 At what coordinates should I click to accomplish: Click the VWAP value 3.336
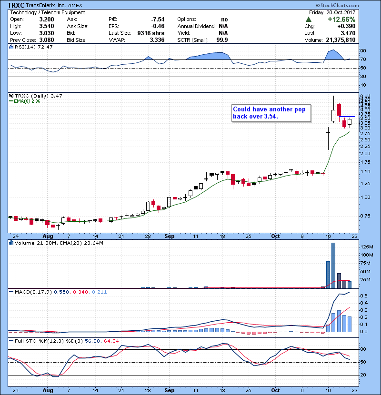pyautogui.click(x=157, y=40)
